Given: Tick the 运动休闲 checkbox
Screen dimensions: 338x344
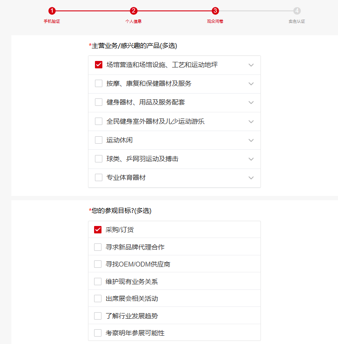Looking at the screenshot, I should [98, 140].
